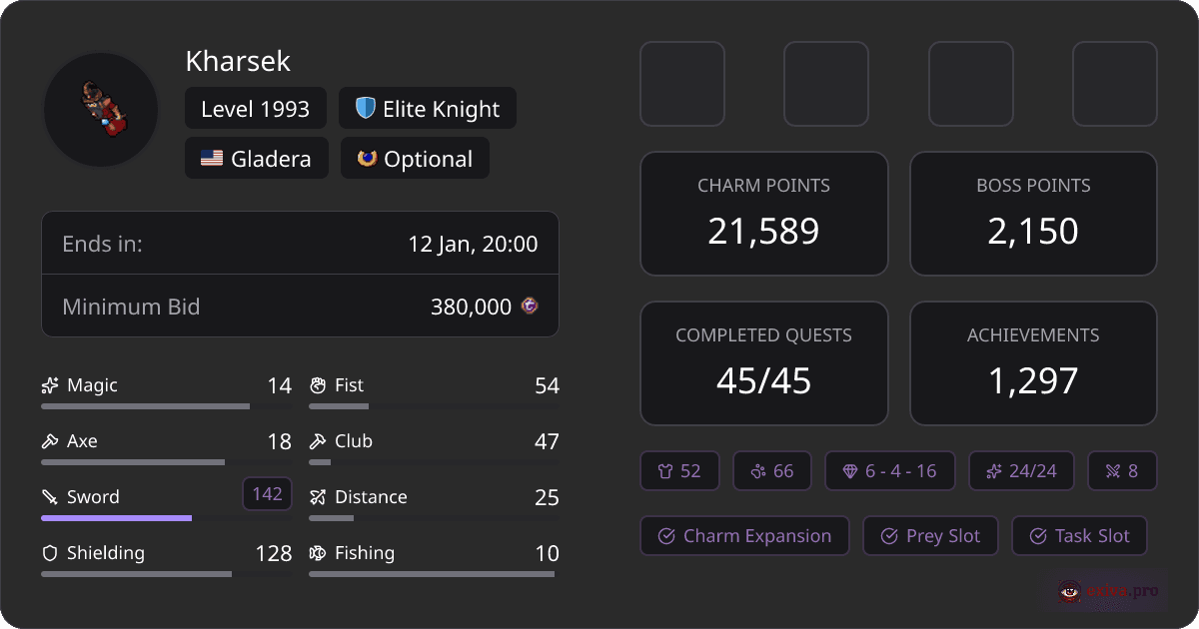Toggle the Prey Slot indicator
This screenshot has height=629, width=1199.
pos(930,535)
